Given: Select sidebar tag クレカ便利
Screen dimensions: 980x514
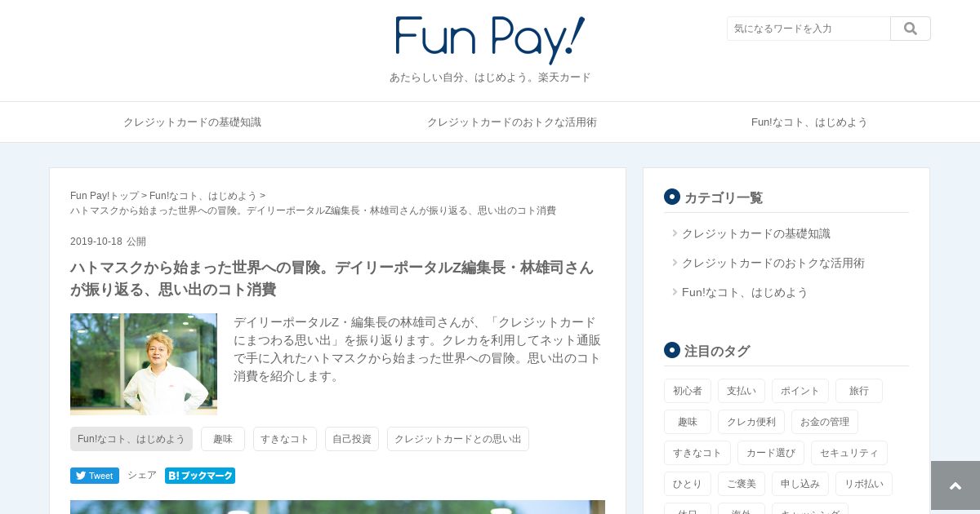Looking at the screenshot, I should tap(751, 422).
